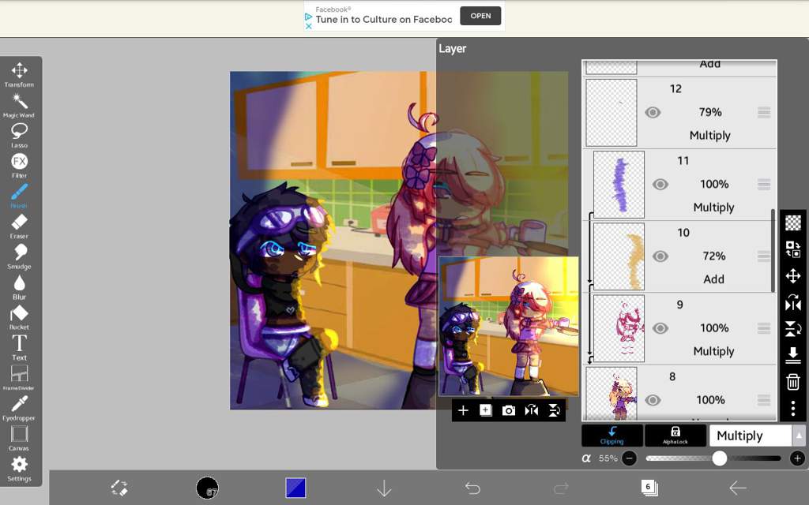Open the Multiply blend mode dropdown

tap(751, 436)
